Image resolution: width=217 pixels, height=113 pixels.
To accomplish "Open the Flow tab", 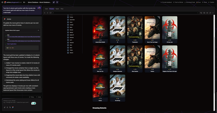I will click(x=62, y=9).
